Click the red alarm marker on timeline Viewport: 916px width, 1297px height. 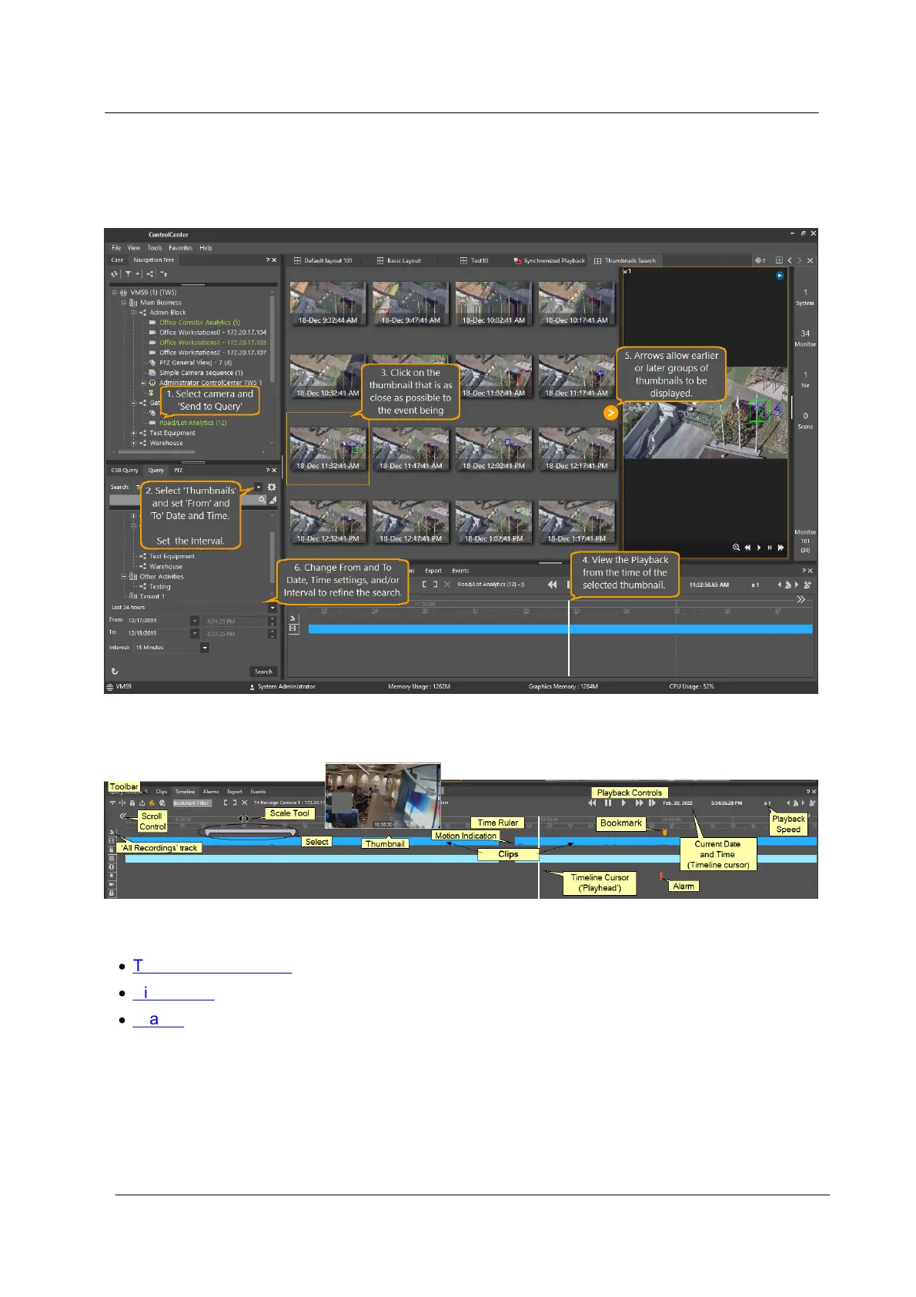pyautogui.click(x=661, y=876)
